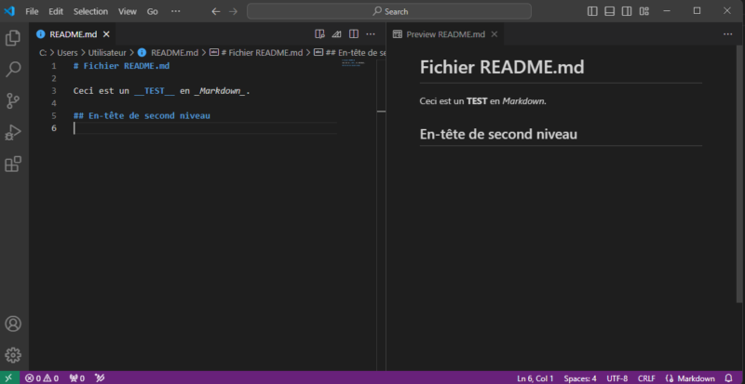Open the Selection menu
This screenshot has height=384, width=745.
click(90, 11)
